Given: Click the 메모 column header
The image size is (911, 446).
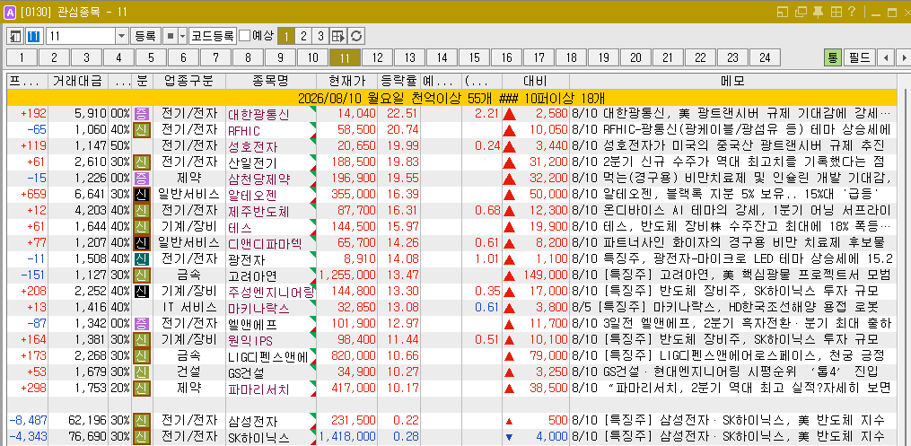Looking at the screenshot, I should (x=733, y=81).
